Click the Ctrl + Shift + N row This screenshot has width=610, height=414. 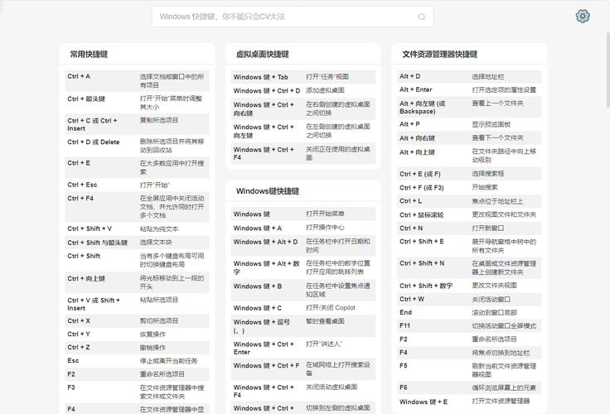(469, 267)
